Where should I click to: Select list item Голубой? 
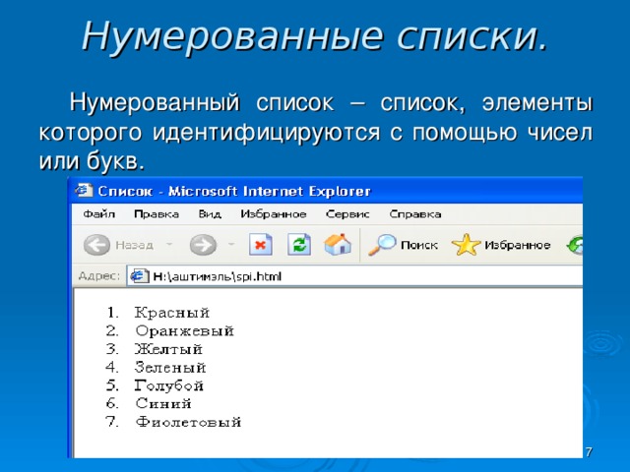point(169,385)
